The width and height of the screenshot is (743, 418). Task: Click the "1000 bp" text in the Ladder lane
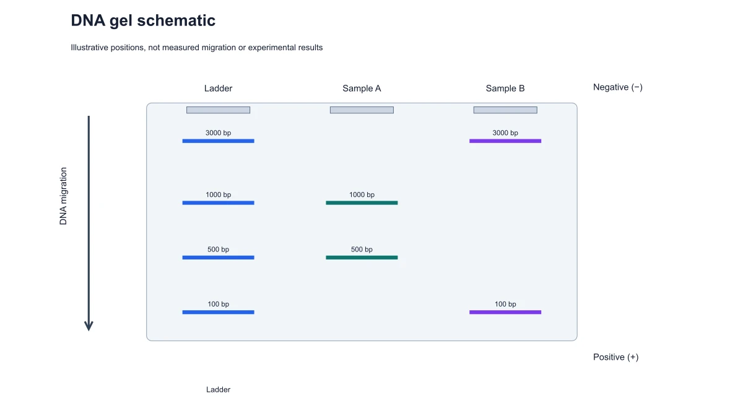(218, 195)
